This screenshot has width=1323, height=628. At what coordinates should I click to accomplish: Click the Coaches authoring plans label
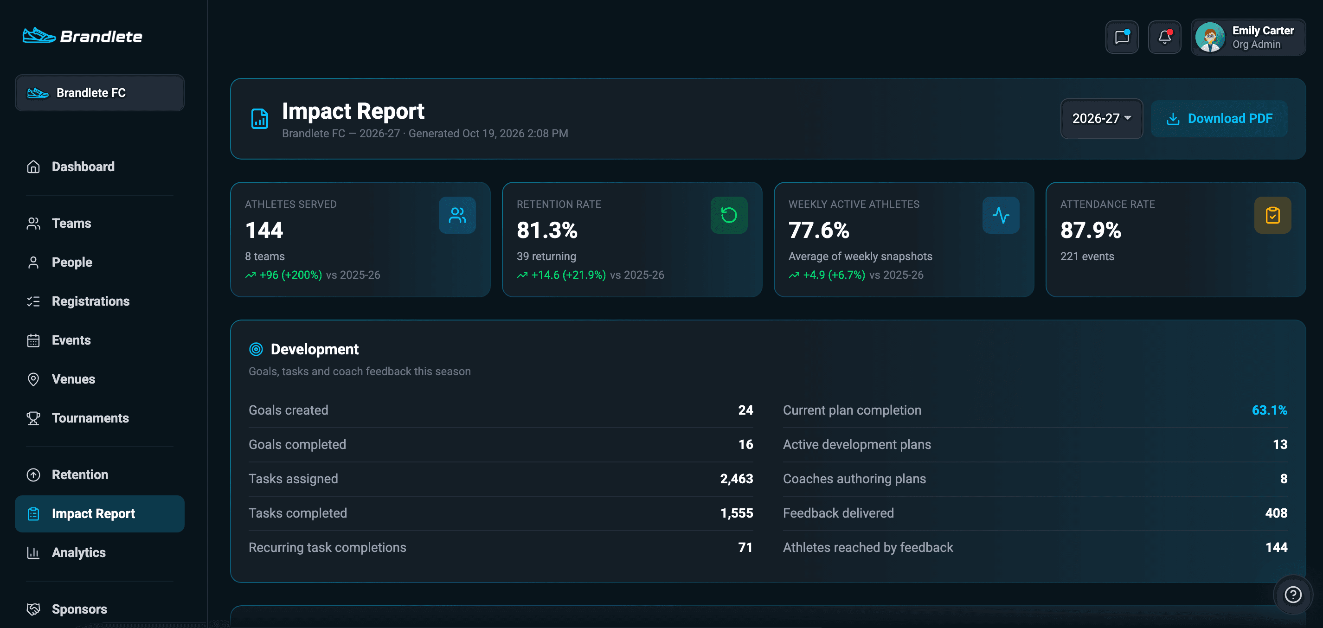(x=854, y=479)
